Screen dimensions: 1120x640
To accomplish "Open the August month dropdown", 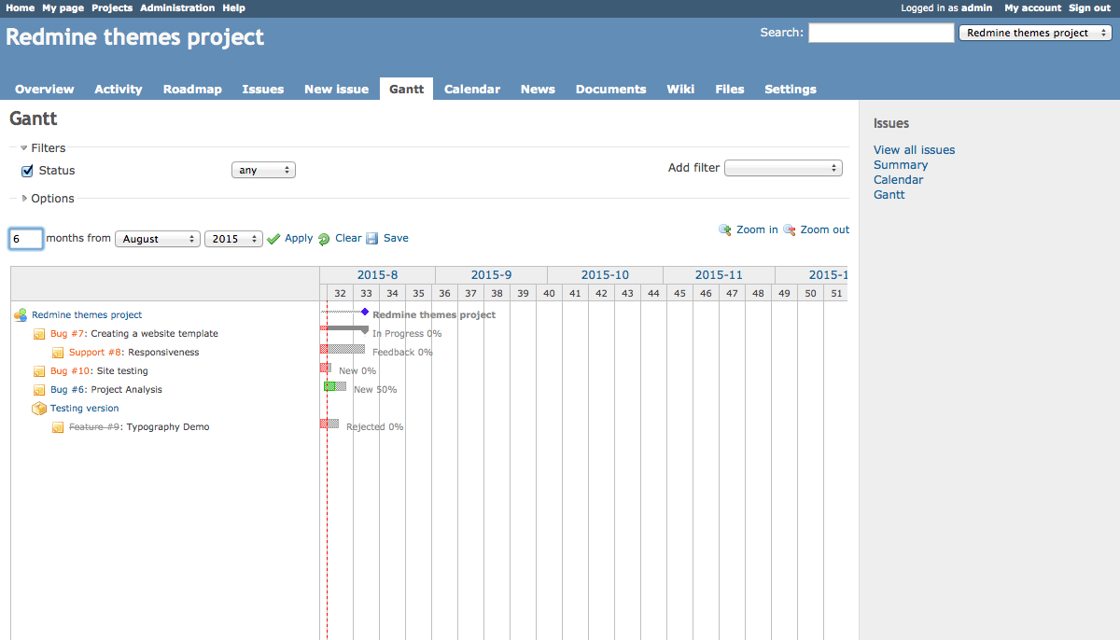I will tap(158, 239).
